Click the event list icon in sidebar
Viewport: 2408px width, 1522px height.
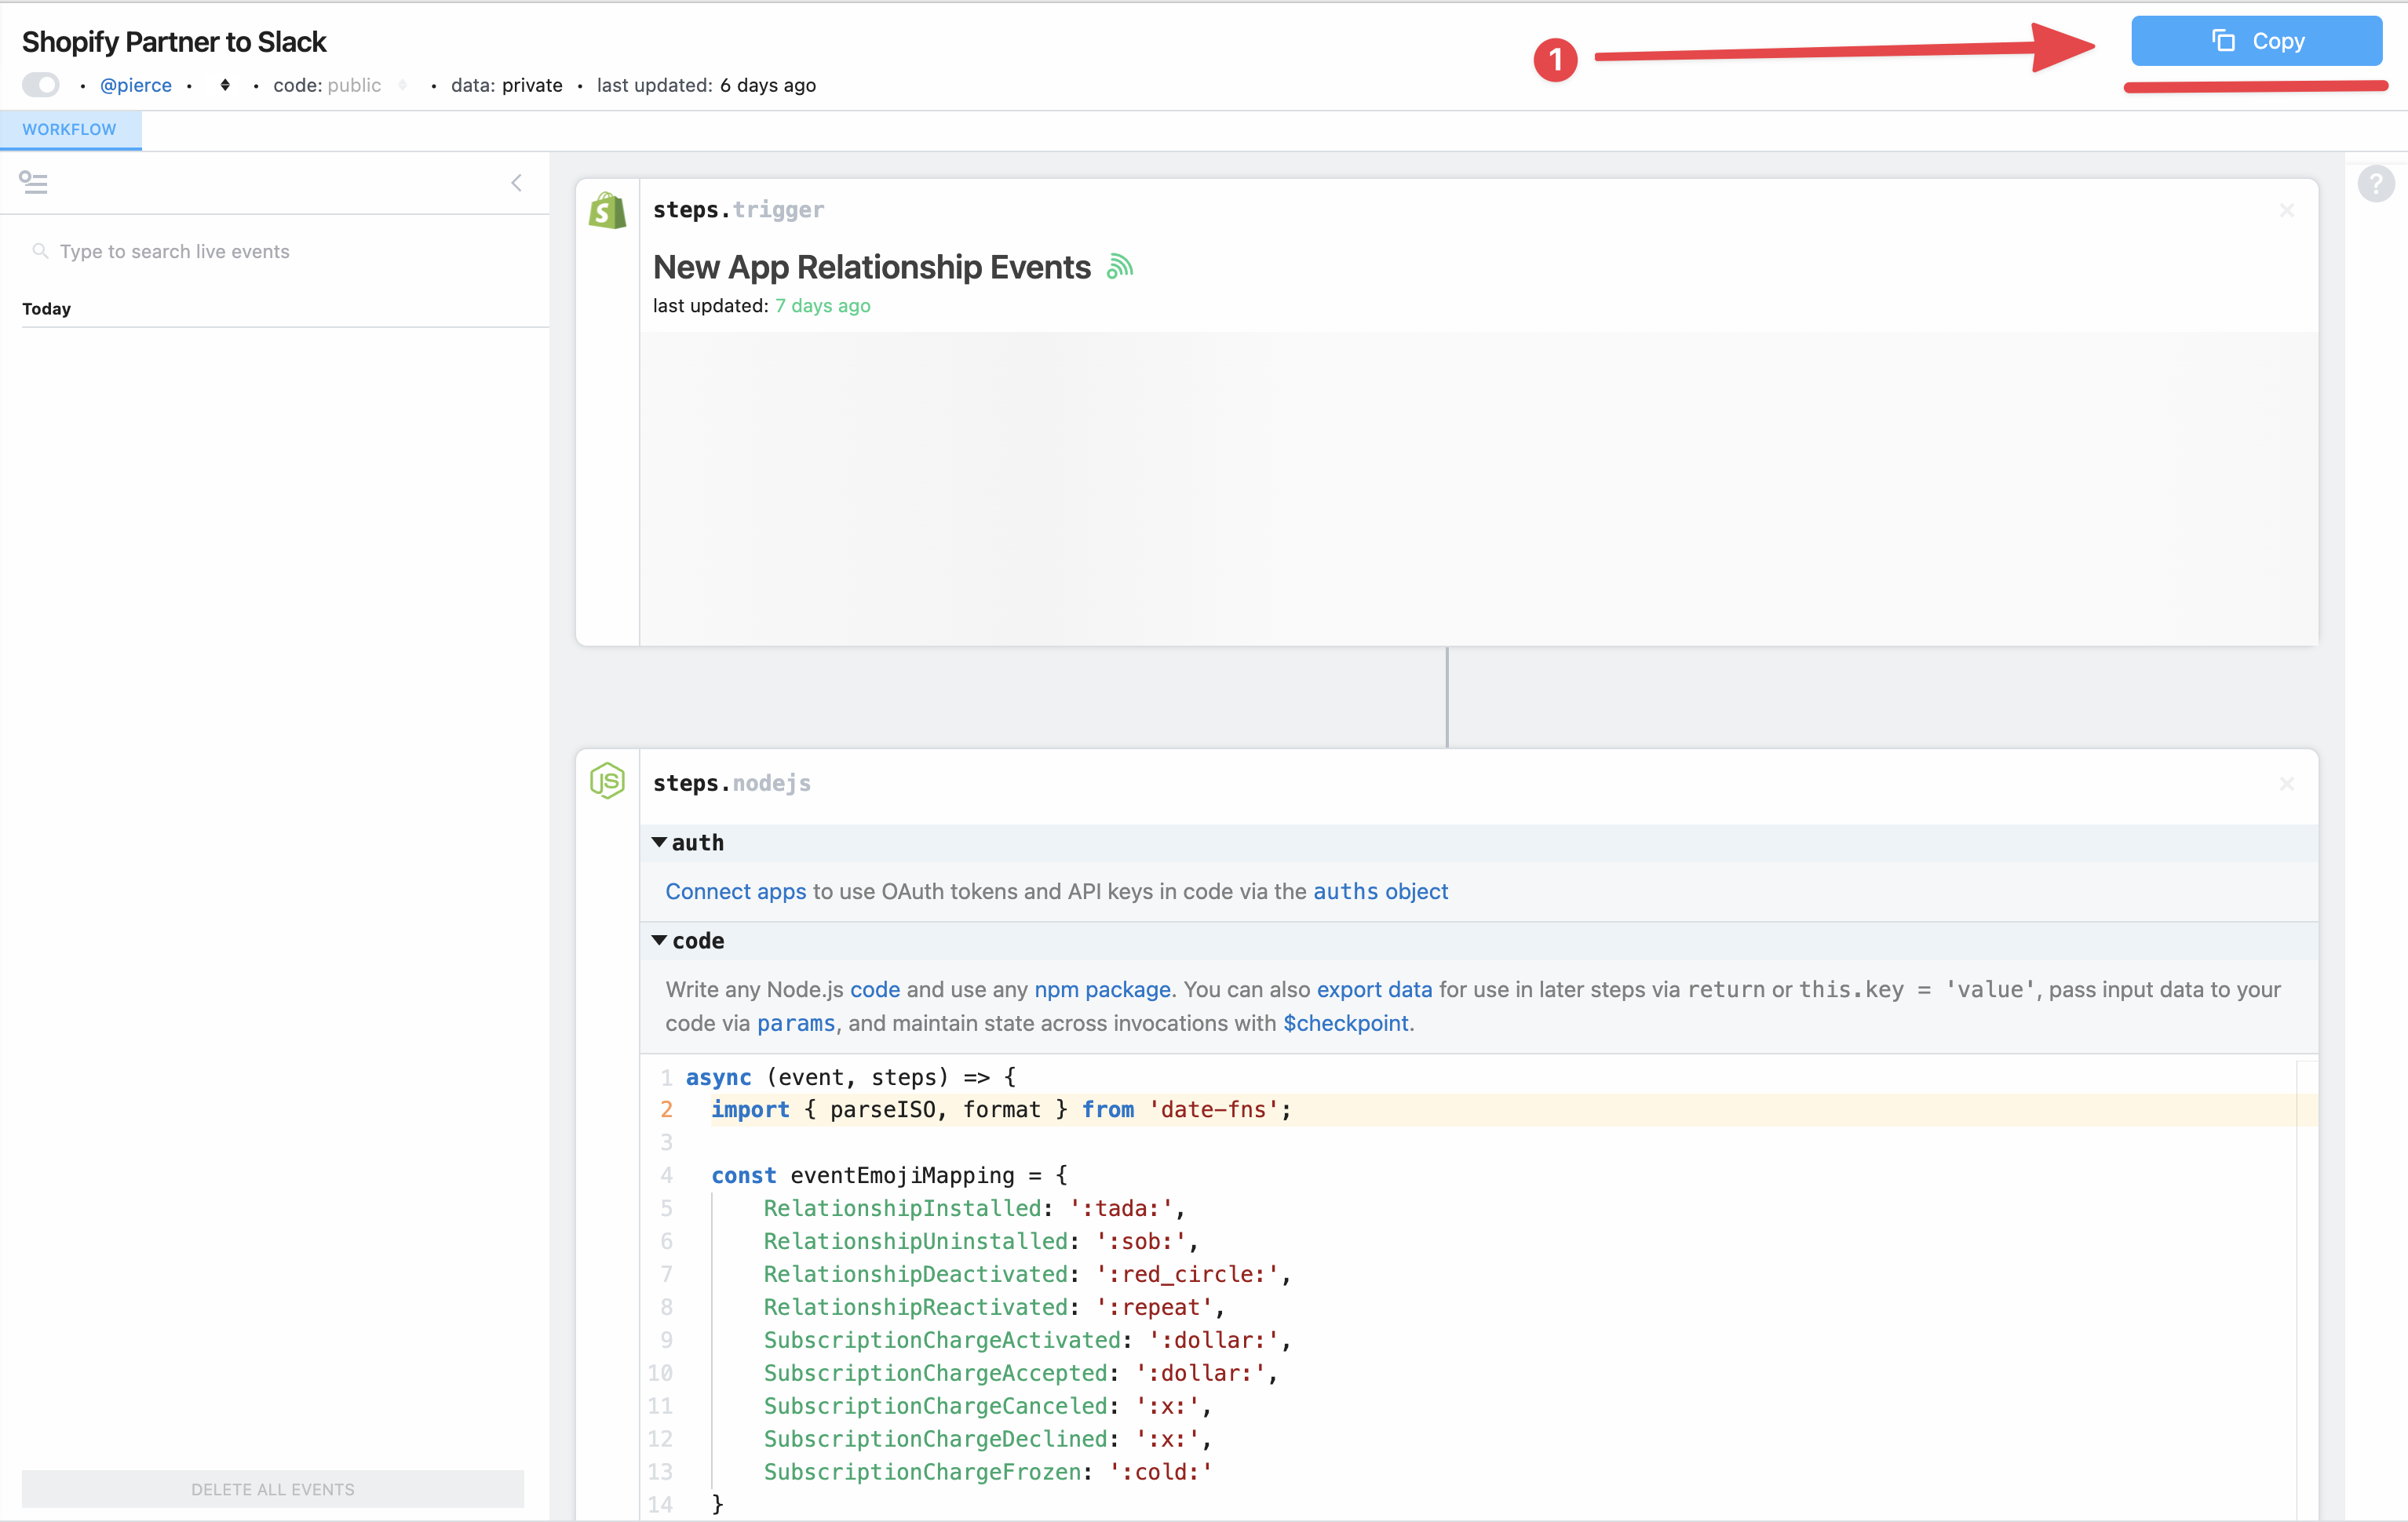click(x=33, y=182)
